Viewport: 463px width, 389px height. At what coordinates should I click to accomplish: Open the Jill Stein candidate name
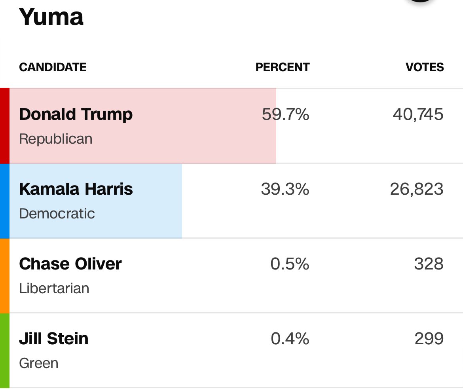pos(53,339)
